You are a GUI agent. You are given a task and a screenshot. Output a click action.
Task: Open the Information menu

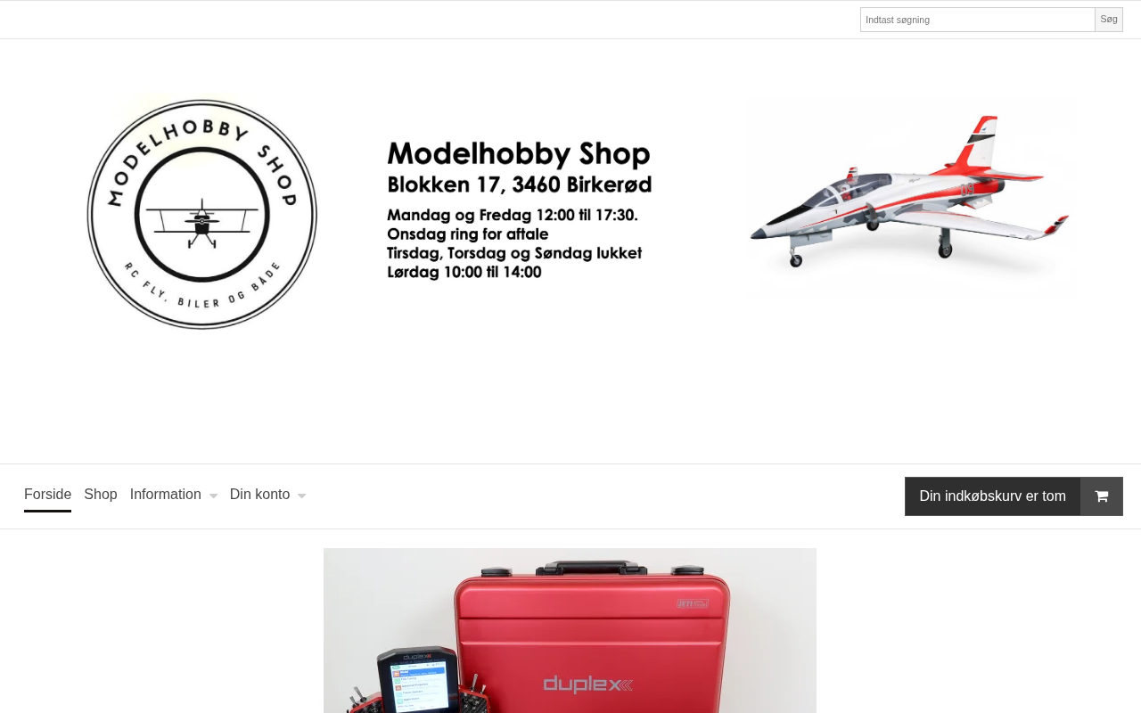pos(166,495)
